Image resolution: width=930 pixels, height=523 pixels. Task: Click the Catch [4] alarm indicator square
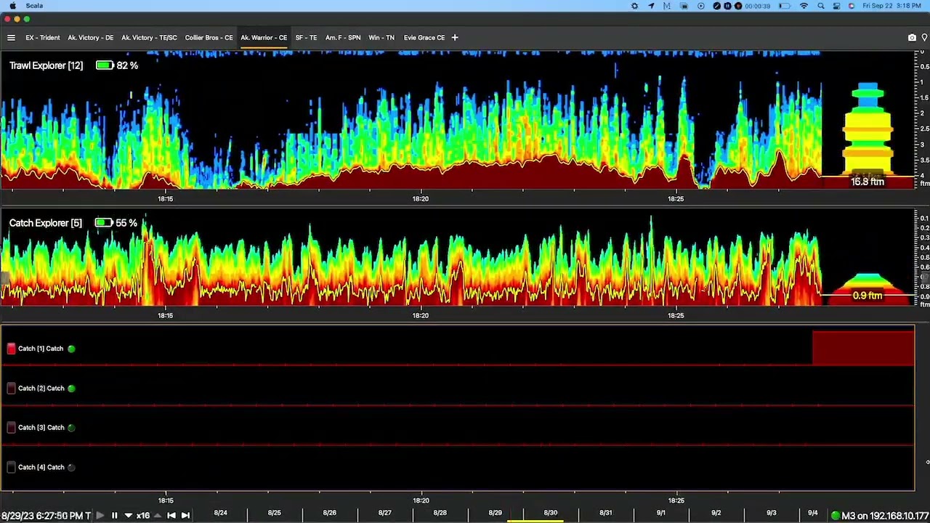[x=11, y=467]
